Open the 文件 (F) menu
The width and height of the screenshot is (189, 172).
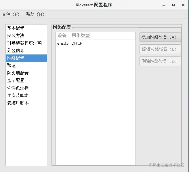click(10, 14)
